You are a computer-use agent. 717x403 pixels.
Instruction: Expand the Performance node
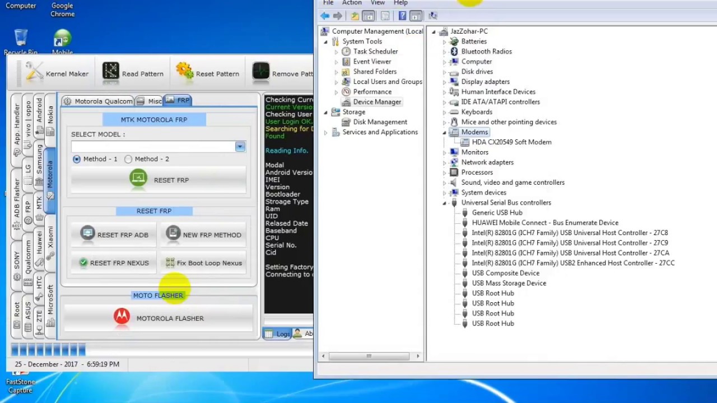336,92
